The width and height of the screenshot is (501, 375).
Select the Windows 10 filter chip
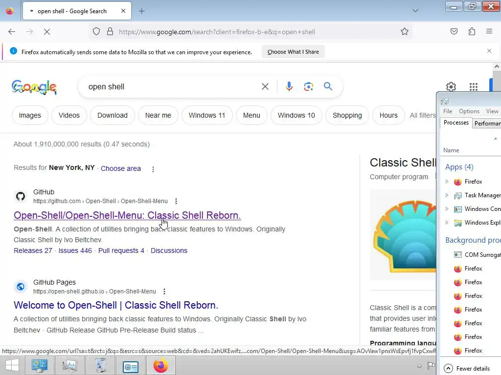tap(296, 115)
